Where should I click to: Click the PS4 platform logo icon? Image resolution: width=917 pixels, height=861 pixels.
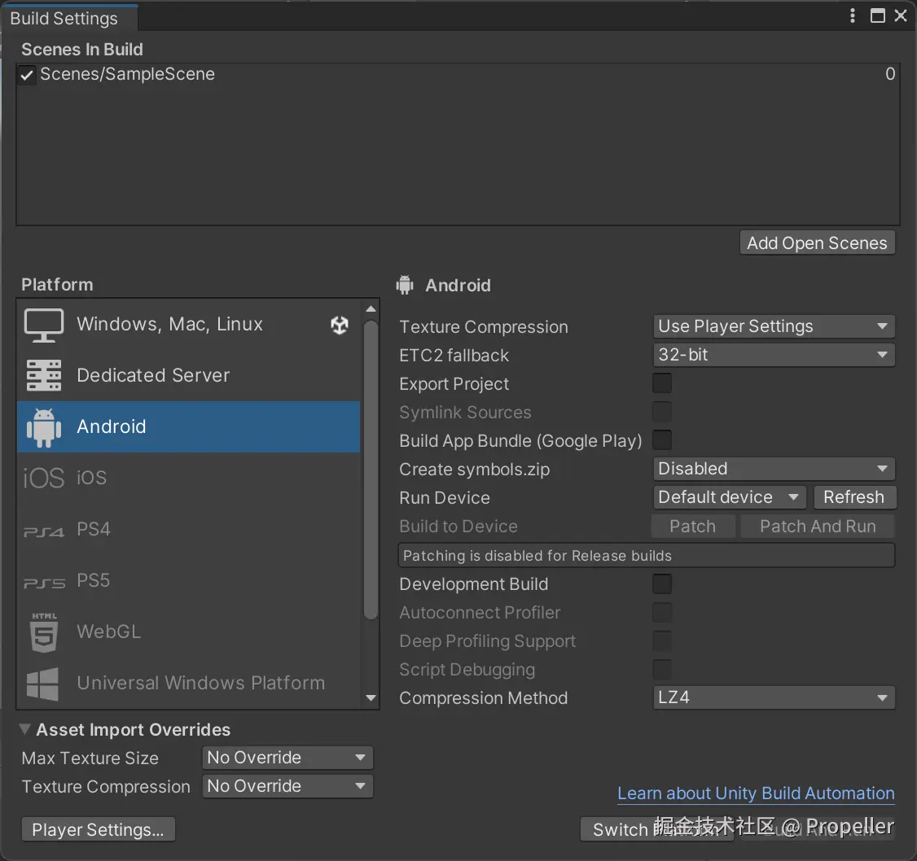point(44,531)
